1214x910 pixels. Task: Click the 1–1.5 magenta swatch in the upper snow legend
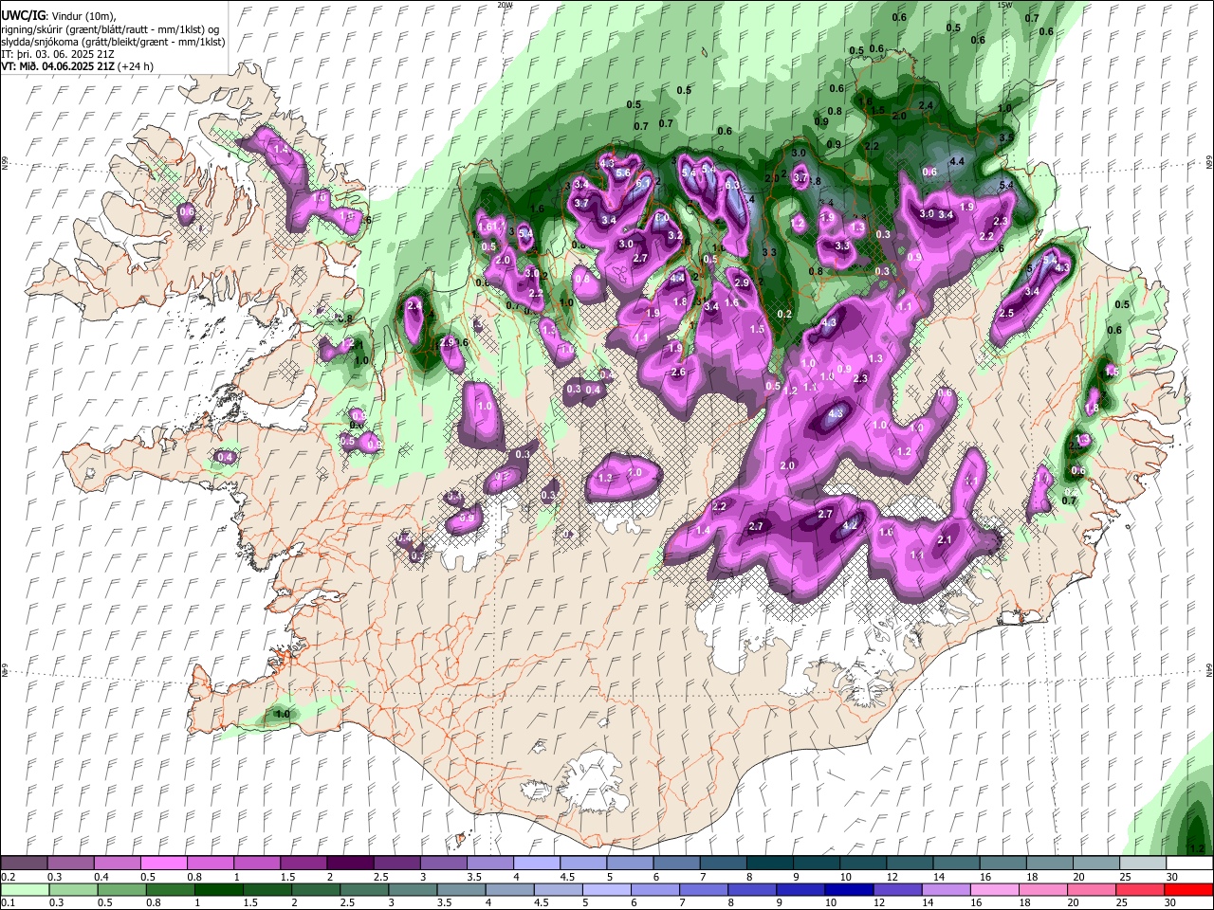[x=256, y=864]
